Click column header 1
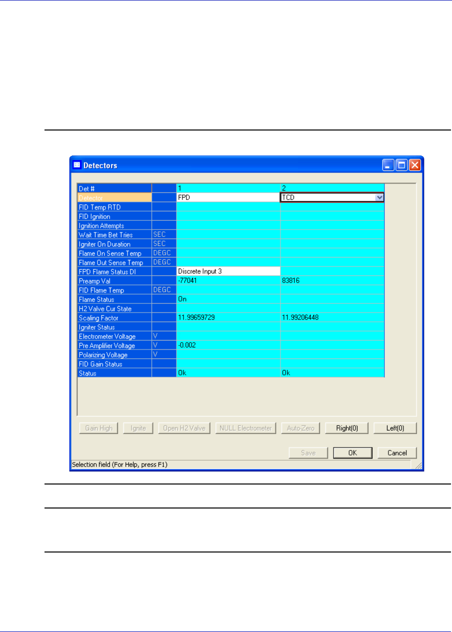The width and height of the screenshot is (452, 632). point(228,188)
